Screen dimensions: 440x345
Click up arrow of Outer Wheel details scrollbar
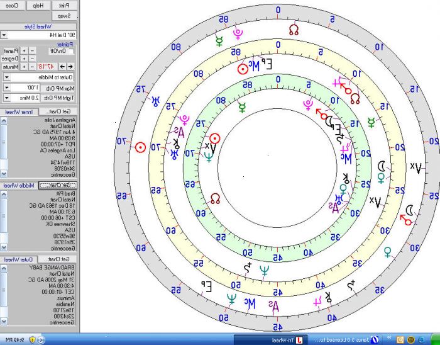pos(4,268)
